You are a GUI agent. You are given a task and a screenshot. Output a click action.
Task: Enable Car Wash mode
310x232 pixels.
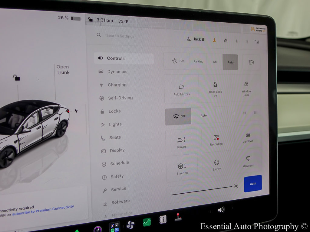point(248,137)
